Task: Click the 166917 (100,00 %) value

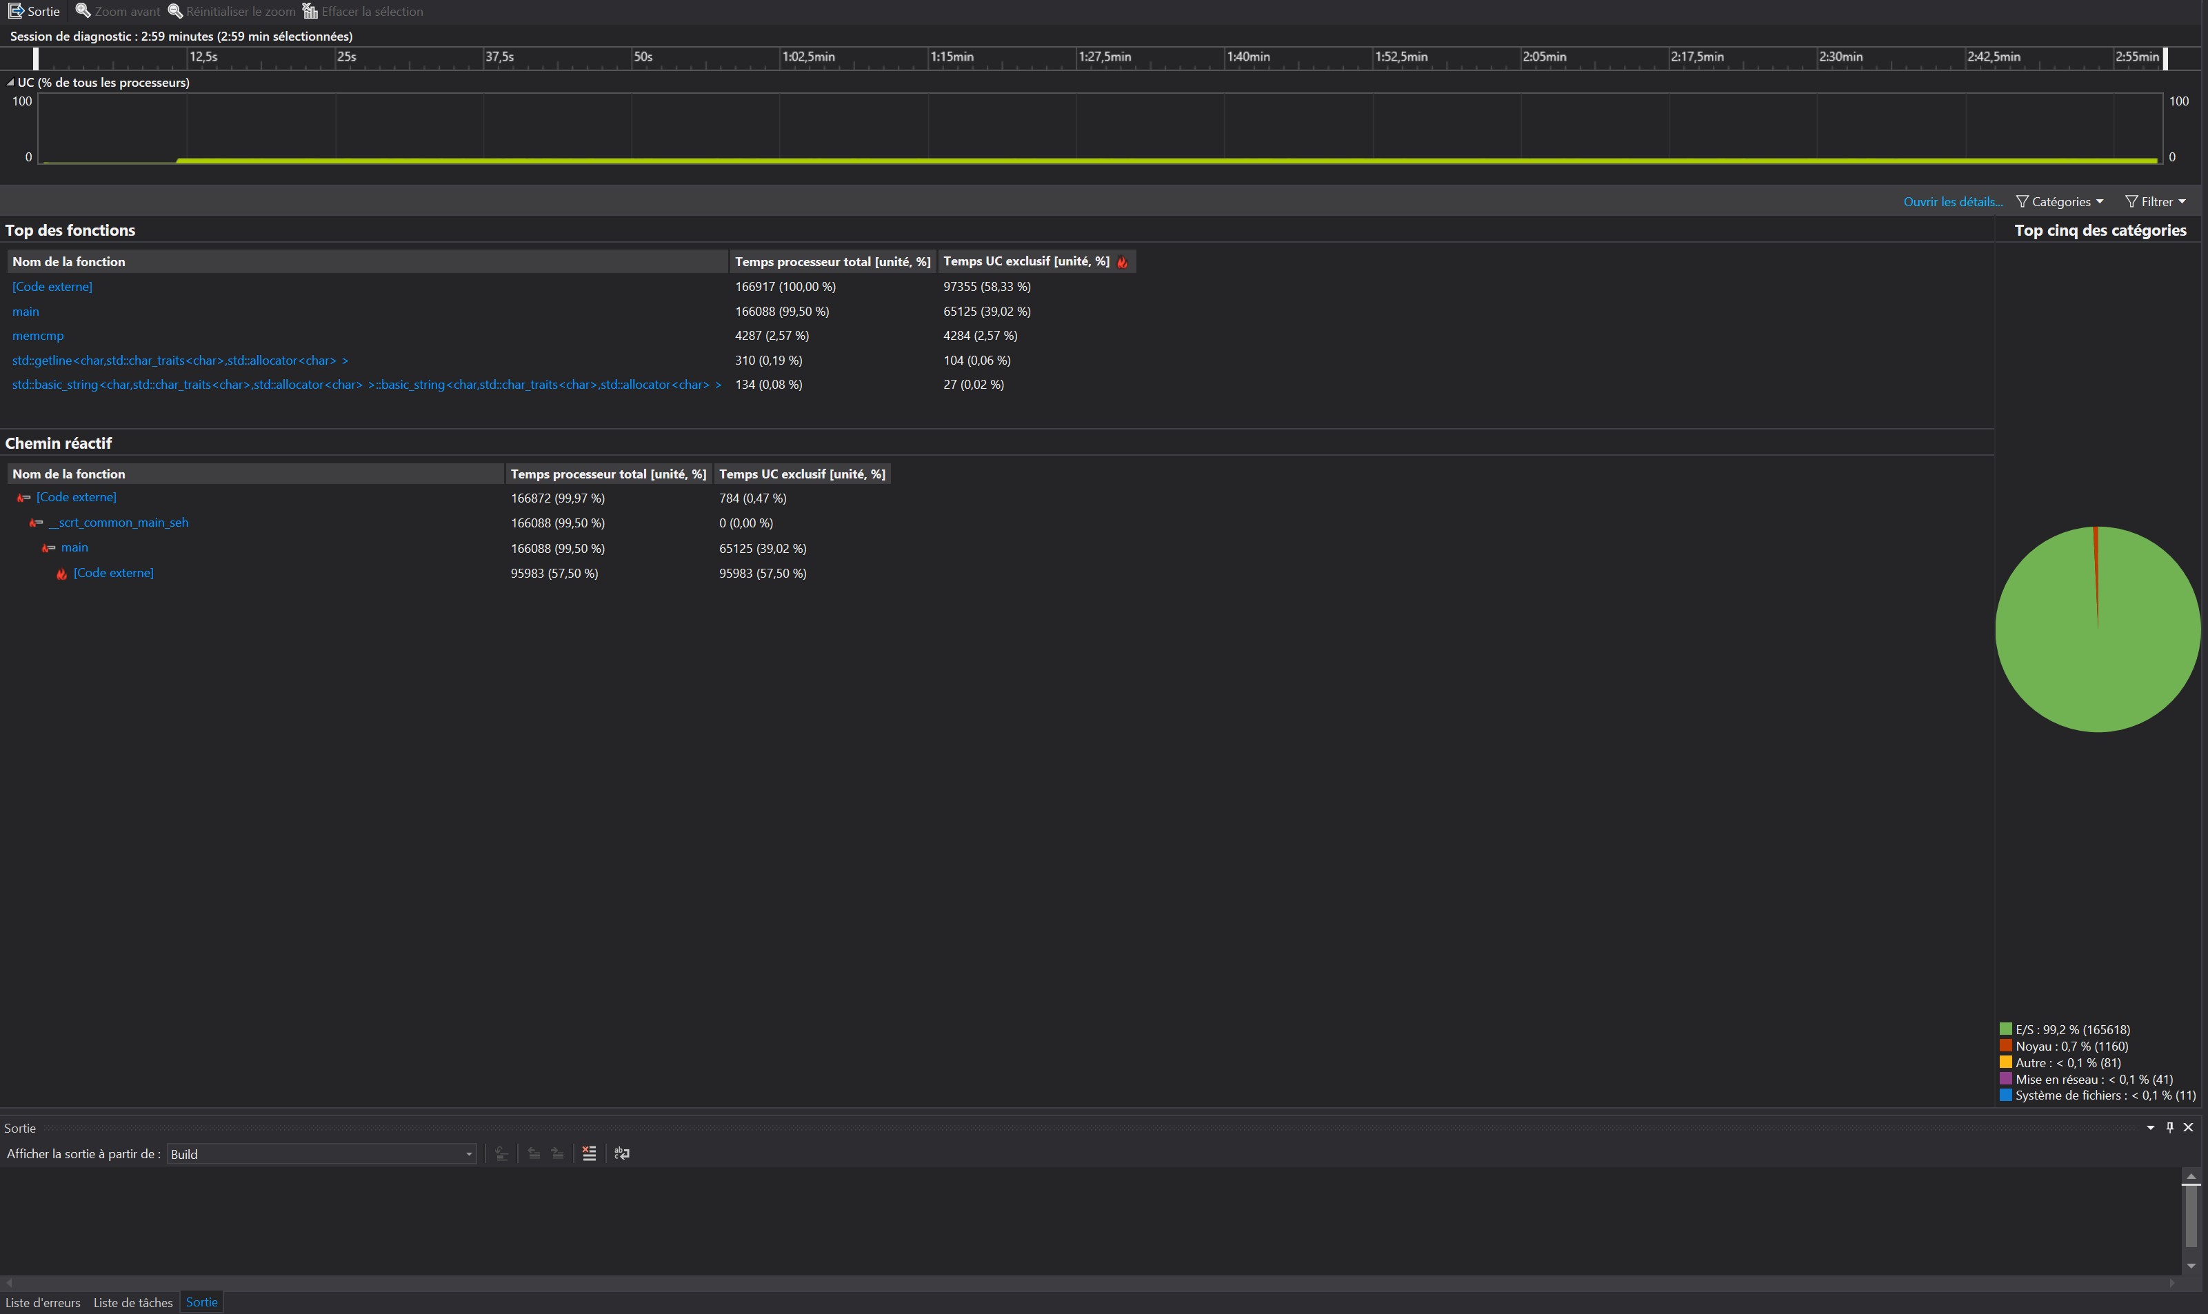Action: [785, 287]
